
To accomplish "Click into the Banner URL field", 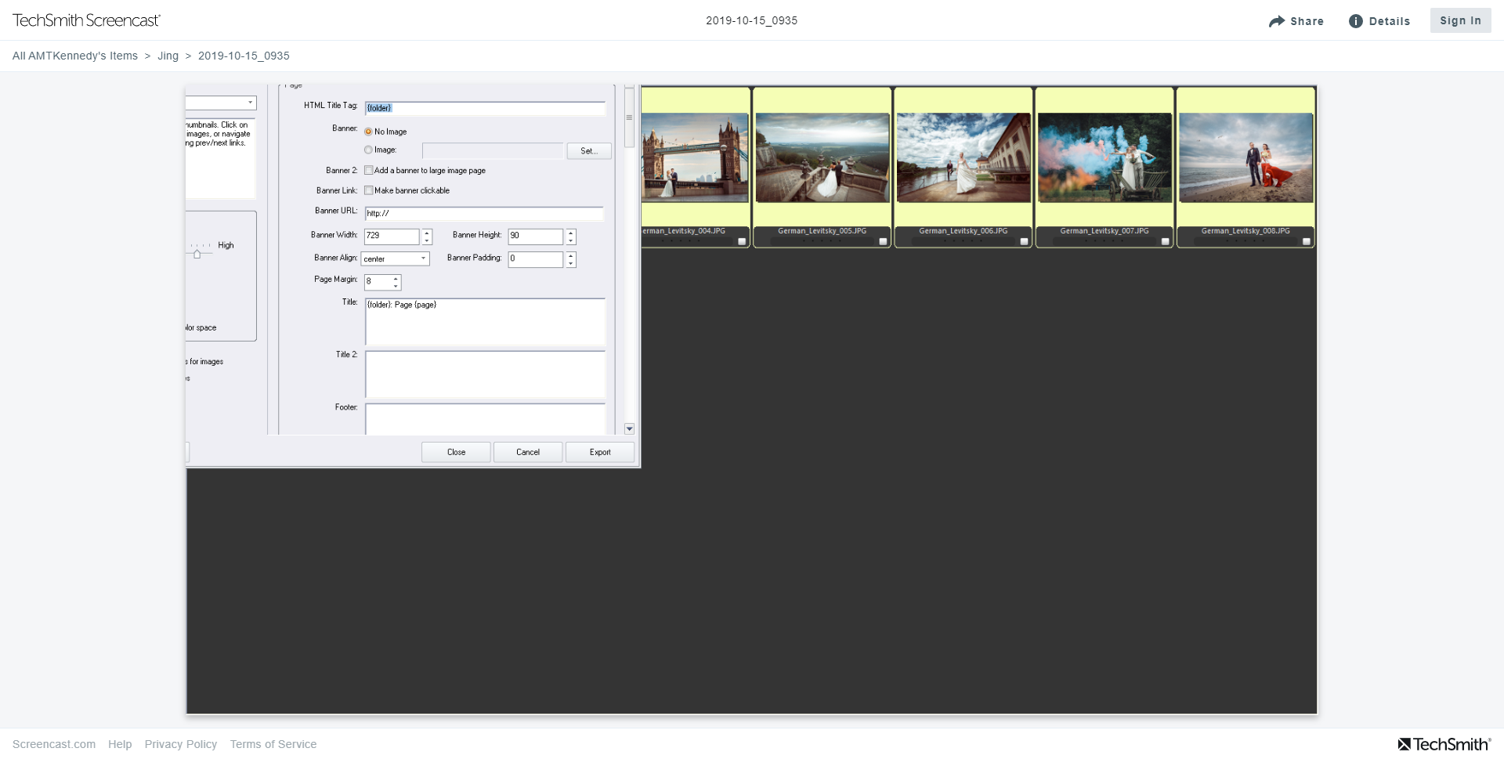I will pos(484,213).
